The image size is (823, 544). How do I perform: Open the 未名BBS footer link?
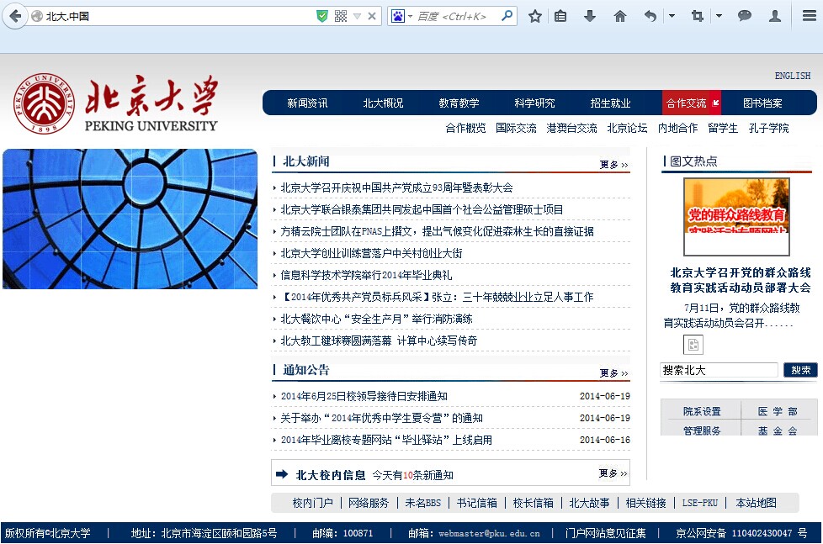[422, 503]
